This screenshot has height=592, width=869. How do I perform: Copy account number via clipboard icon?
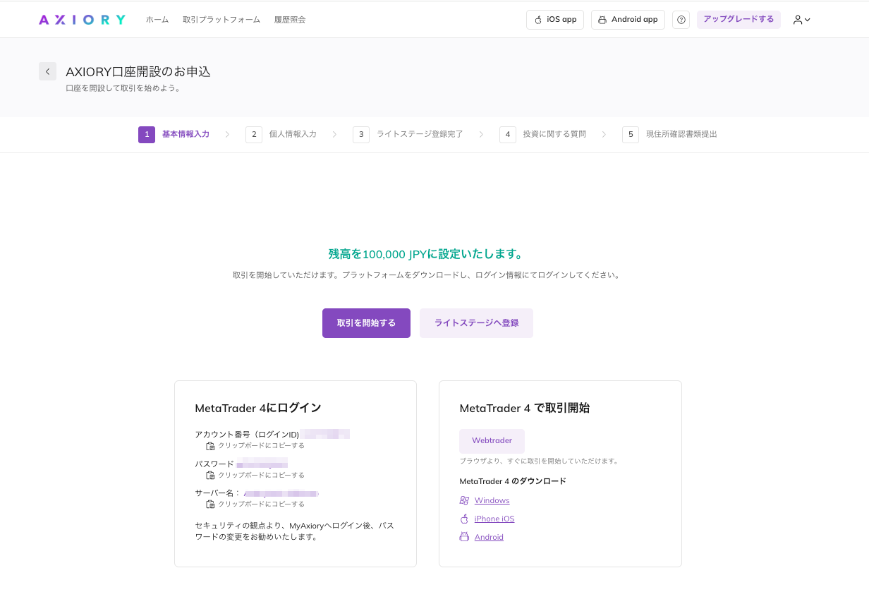[x=210, y=446]
